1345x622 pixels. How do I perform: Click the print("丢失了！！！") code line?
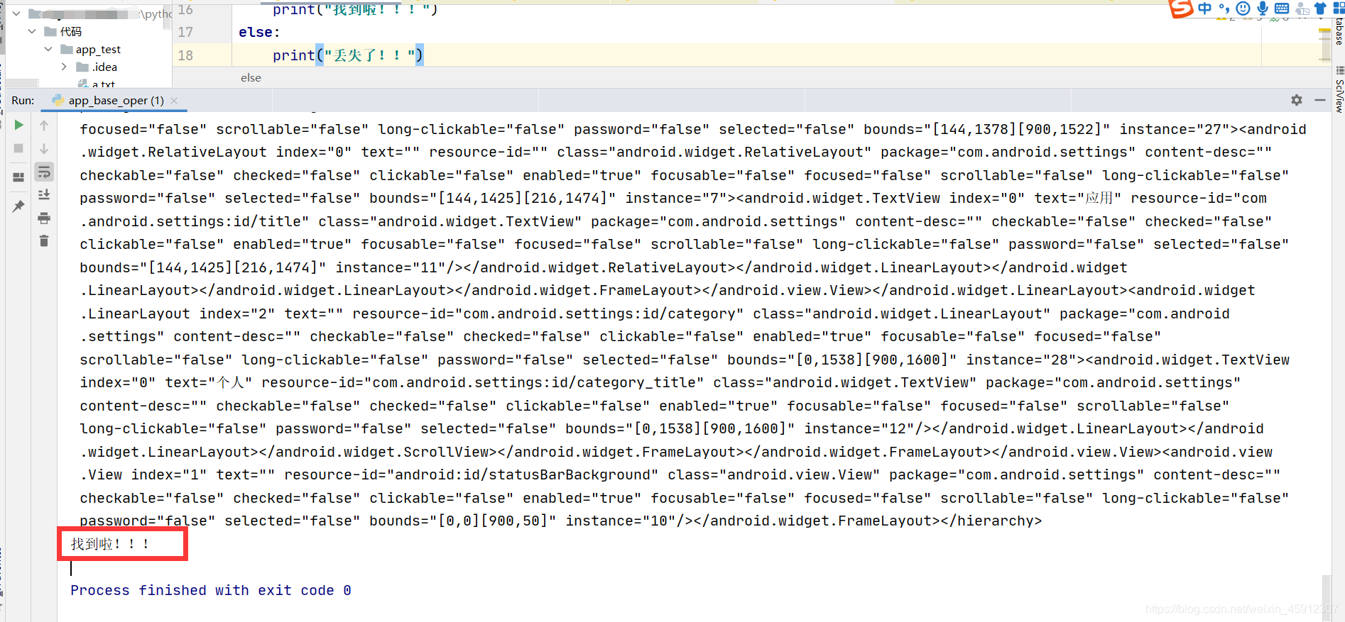[x=348, y=55]
